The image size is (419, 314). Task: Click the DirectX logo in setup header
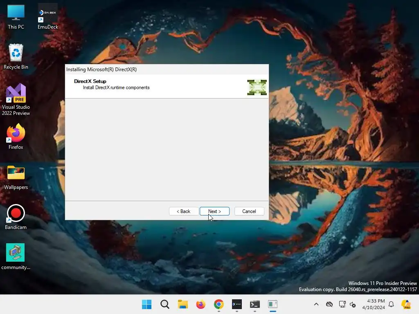click(257, 87)
